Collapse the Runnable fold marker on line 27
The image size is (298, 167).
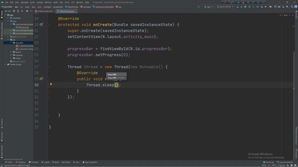(47, 67)
